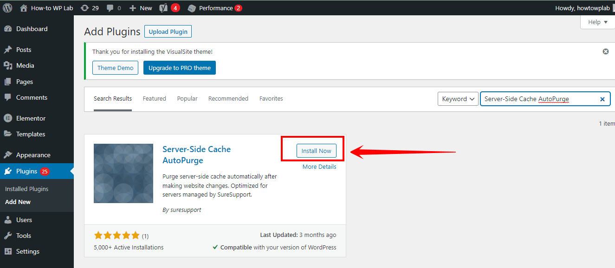Open the Media library menu
This screenshot has height=268, width=615.
tap(37, 65)
